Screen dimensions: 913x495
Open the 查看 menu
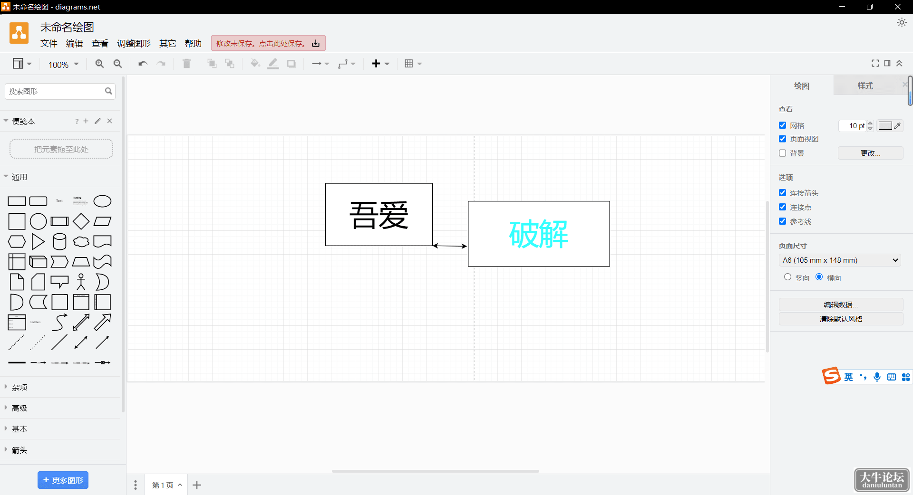tap(100, 43)
